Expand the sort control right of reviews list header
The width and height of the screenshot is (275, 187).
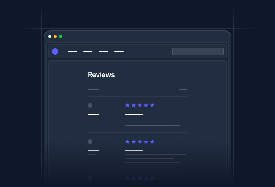point(183,89)
